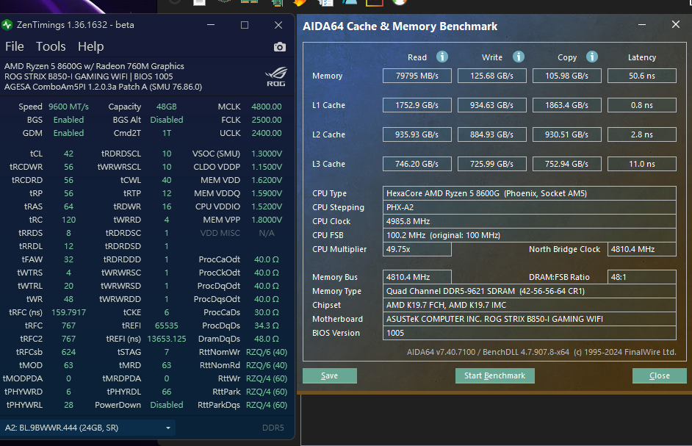692x446 pixels.
Task: Click GDM value Enabled
Action: [x=68, y=133]
